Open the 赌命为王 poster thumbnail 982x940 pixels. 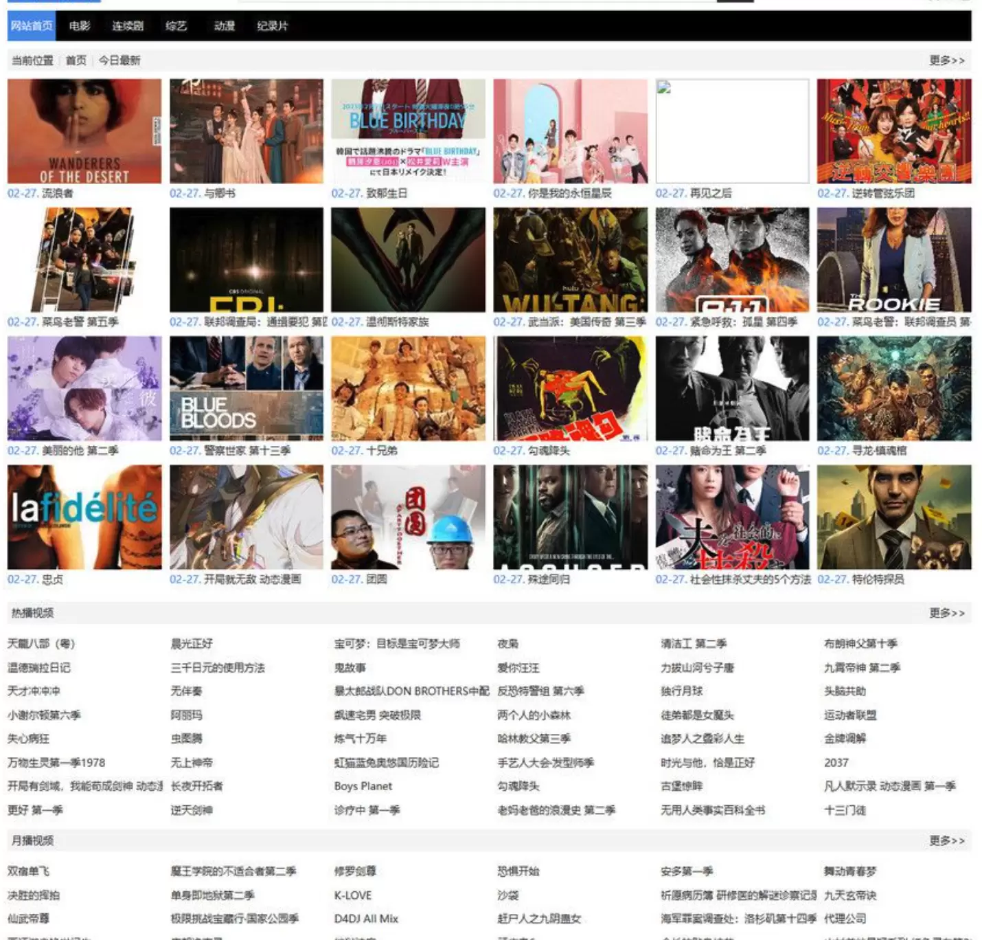point(732,388)
